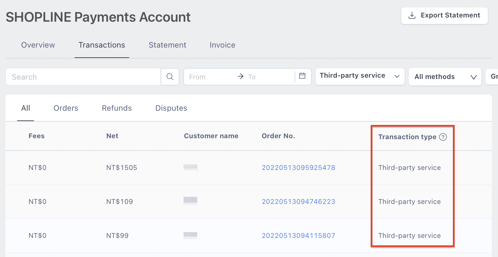This screenshot has width=498, height=257.
Task: Click Third-party service in row 20220513095925478
Action: pos(410,168)
